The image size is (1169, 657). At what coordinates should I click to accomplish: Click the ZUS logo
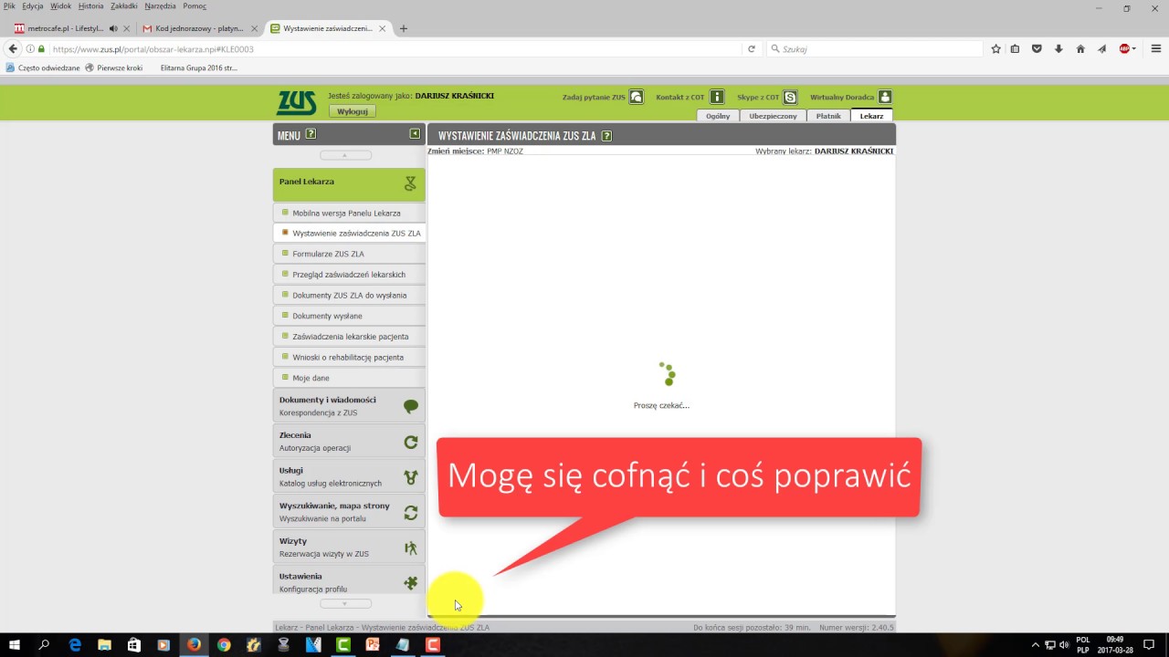coord(297,103)
